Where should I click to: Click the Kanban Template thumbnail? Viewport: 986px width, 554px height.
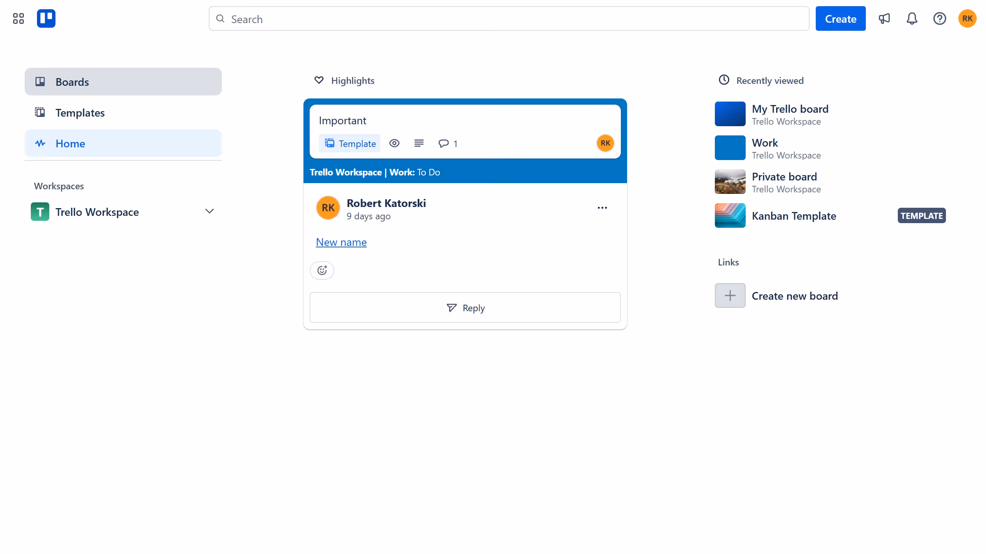(730, 215)
